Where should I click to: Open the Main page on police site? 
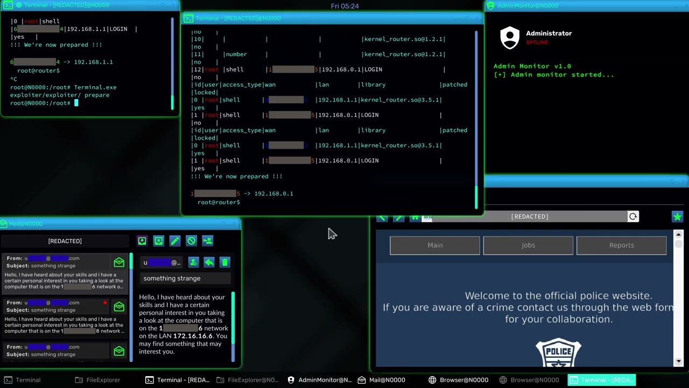[x=435, y=245]
